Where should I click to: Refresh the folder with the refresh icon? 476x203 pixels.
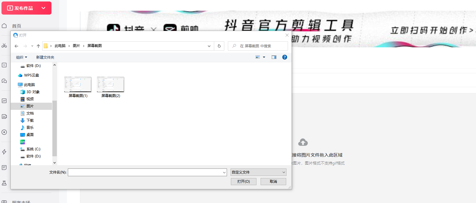tap(219, 46)
